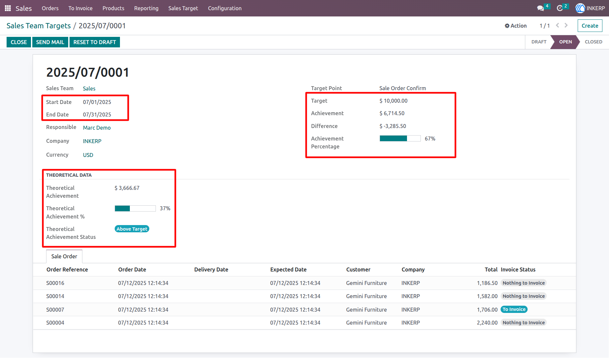Open sale order S00016 row
Image resolution: width=609 pixels, height=358 pixels.
[x=304, y=283]
